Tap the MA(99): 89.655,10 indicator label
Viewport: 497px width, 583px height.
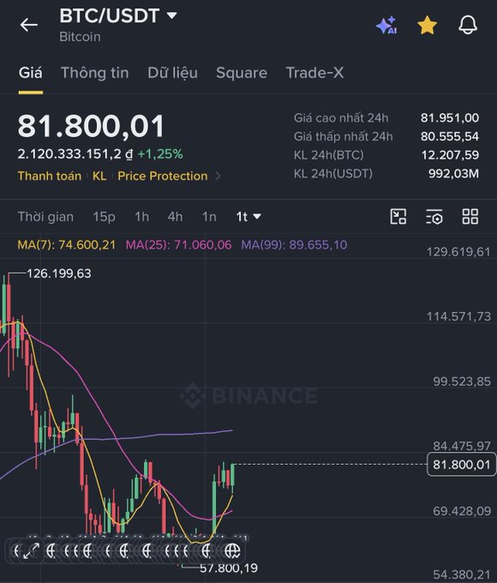tap(294, 244)
